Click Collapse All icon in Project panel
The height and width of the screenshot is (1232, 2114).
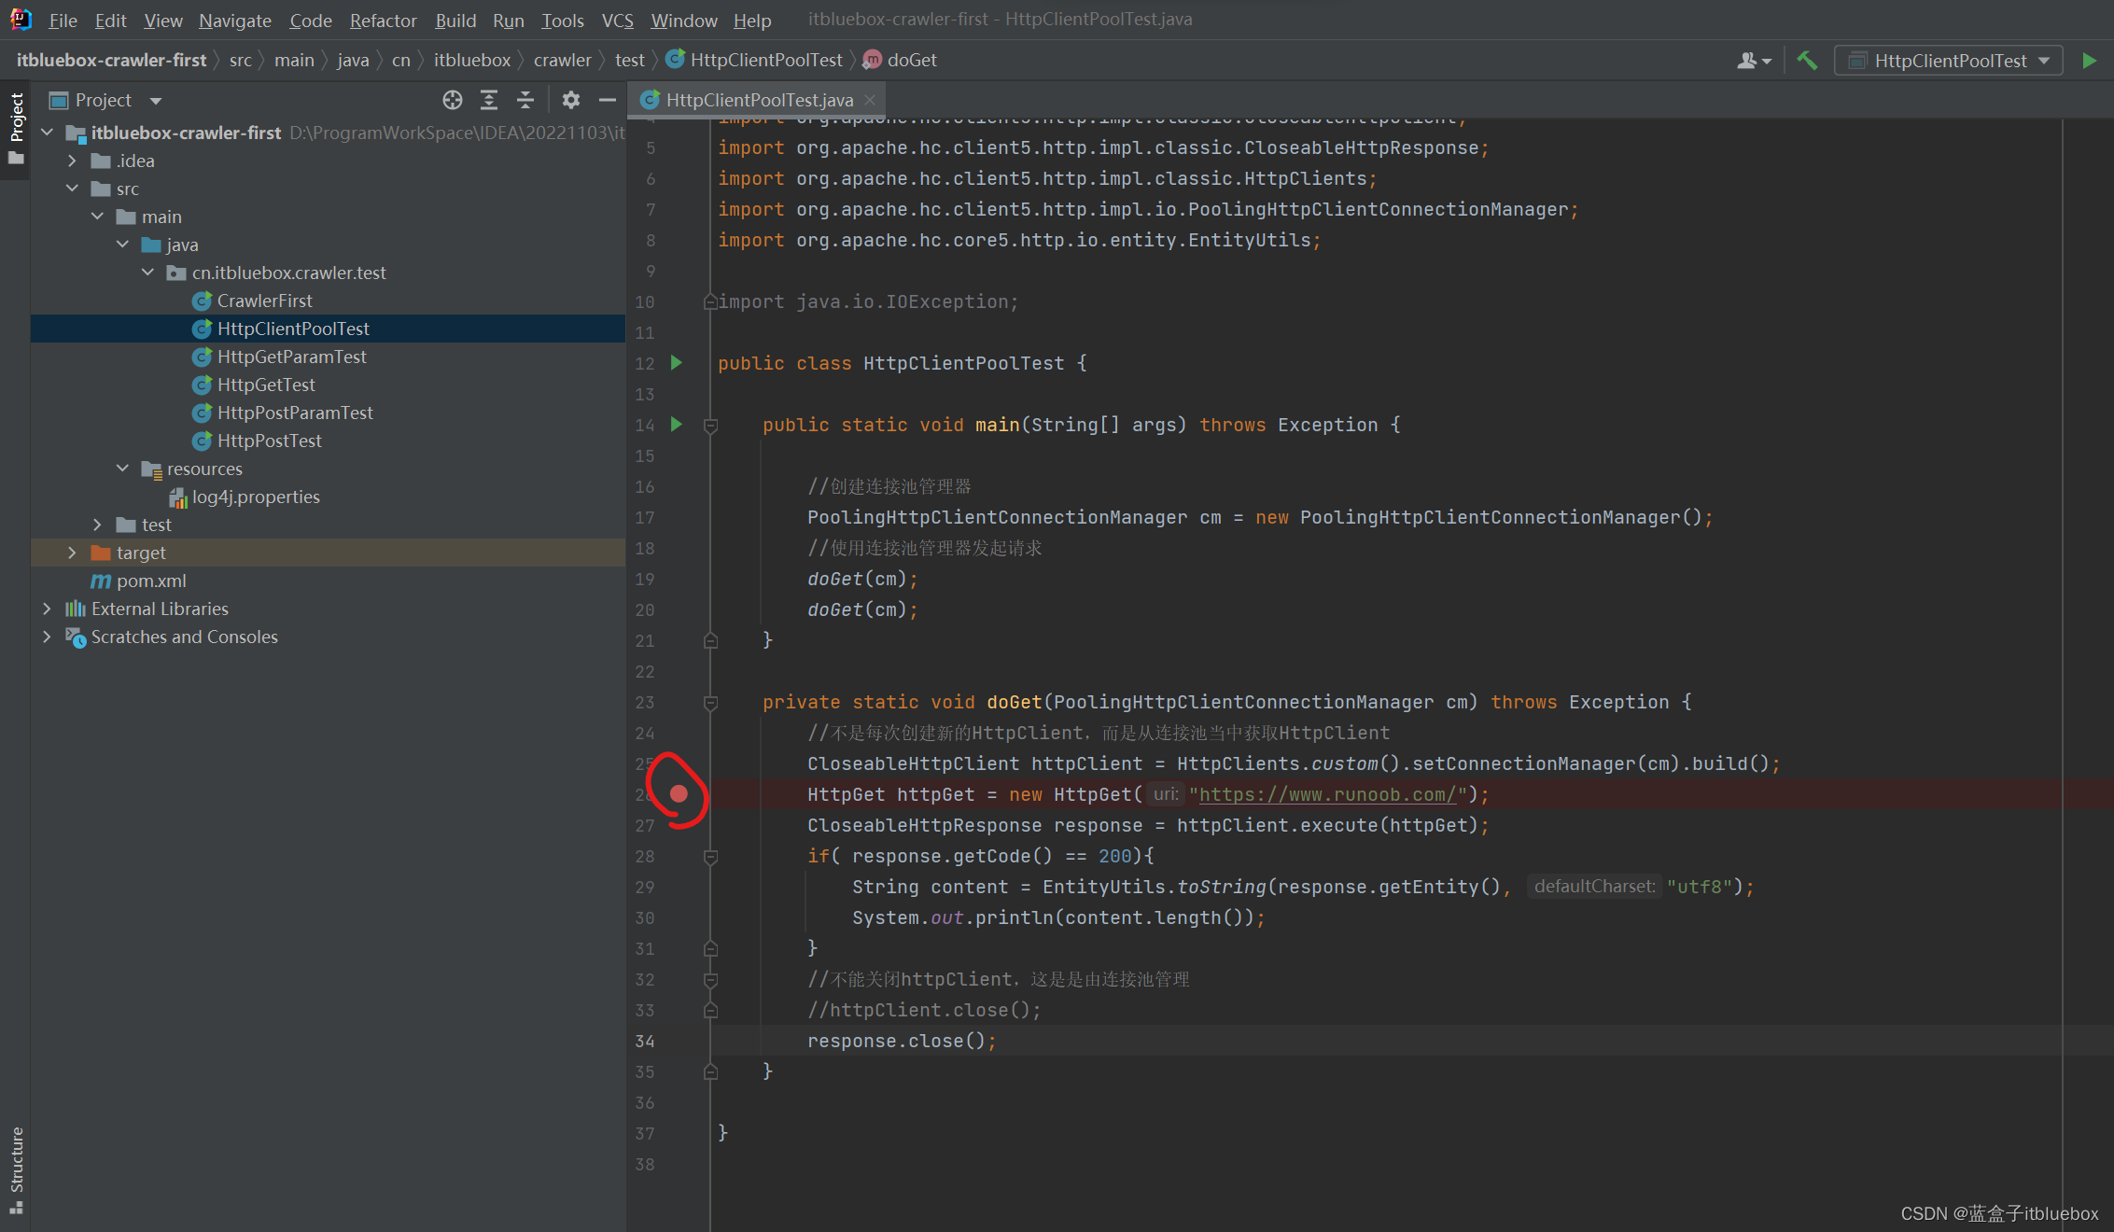[525, 100]
